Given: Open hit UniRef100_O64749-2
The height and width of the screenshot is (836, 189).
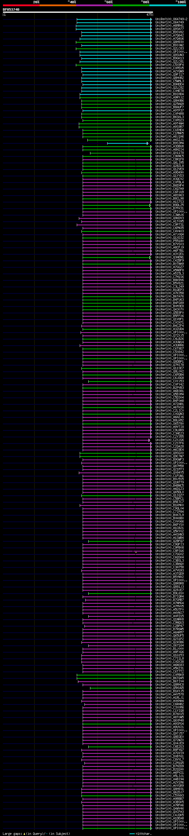Looking at the screenshot, I should pyautogui.click(x=171, y=19).
